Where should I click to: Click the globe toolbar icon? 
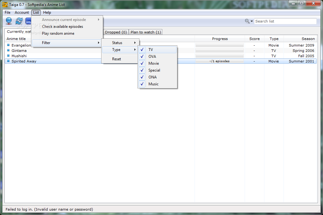click(x=9, y=21)
